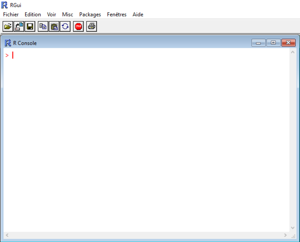The image size is (300, 242).
Task: Click the paste clipboard icon
Action: (54, 26)
